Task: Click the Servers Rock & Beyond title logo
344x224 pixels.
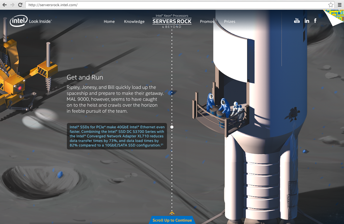Action: 172,21
